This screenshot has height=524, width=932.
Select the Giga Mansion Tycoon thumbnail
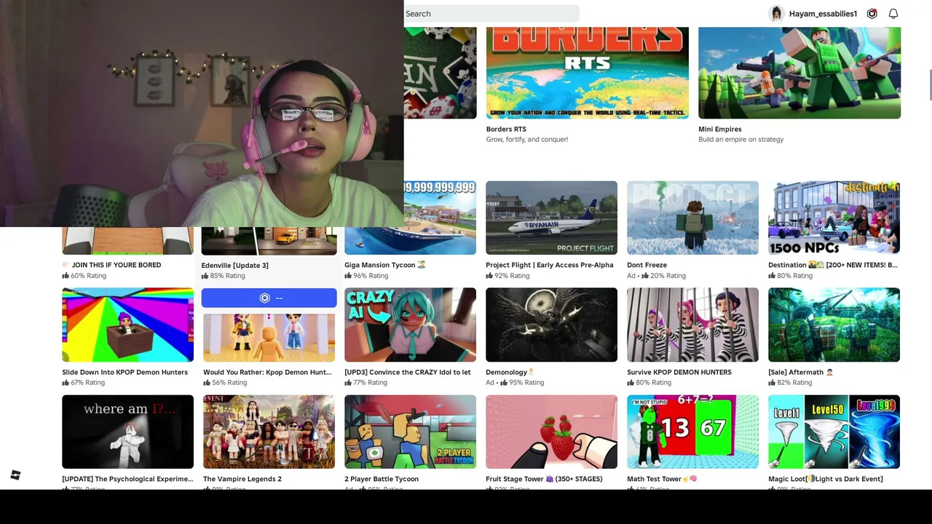(410, 218)
